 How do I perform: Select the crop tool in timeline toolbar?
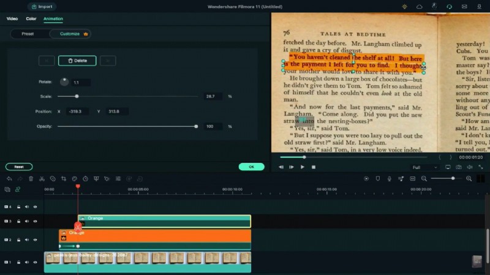tap(64, 179)
